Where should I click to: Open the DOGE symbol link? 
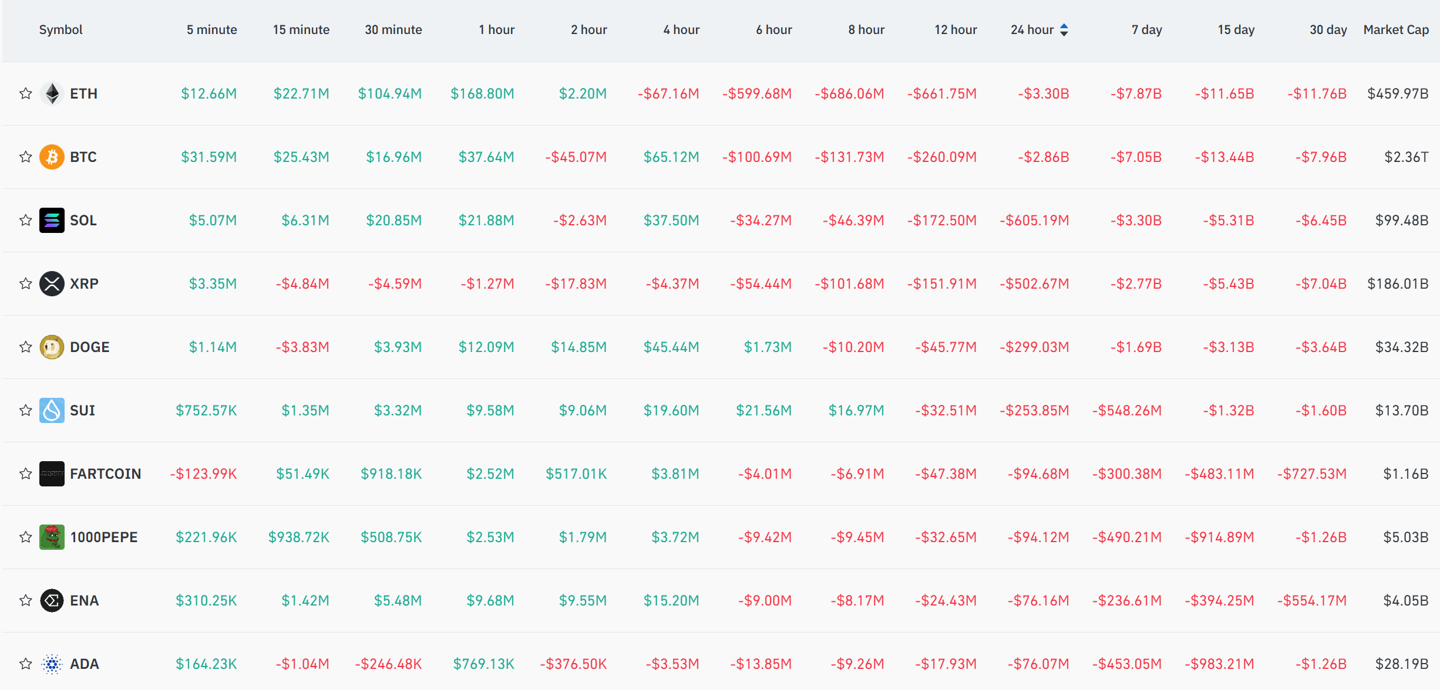(89, 347)
